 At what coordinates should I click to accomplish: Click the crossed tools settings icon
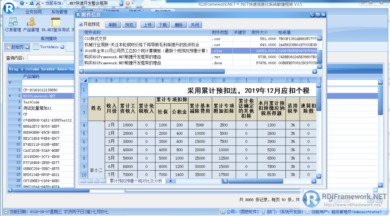tap(38, 3)
